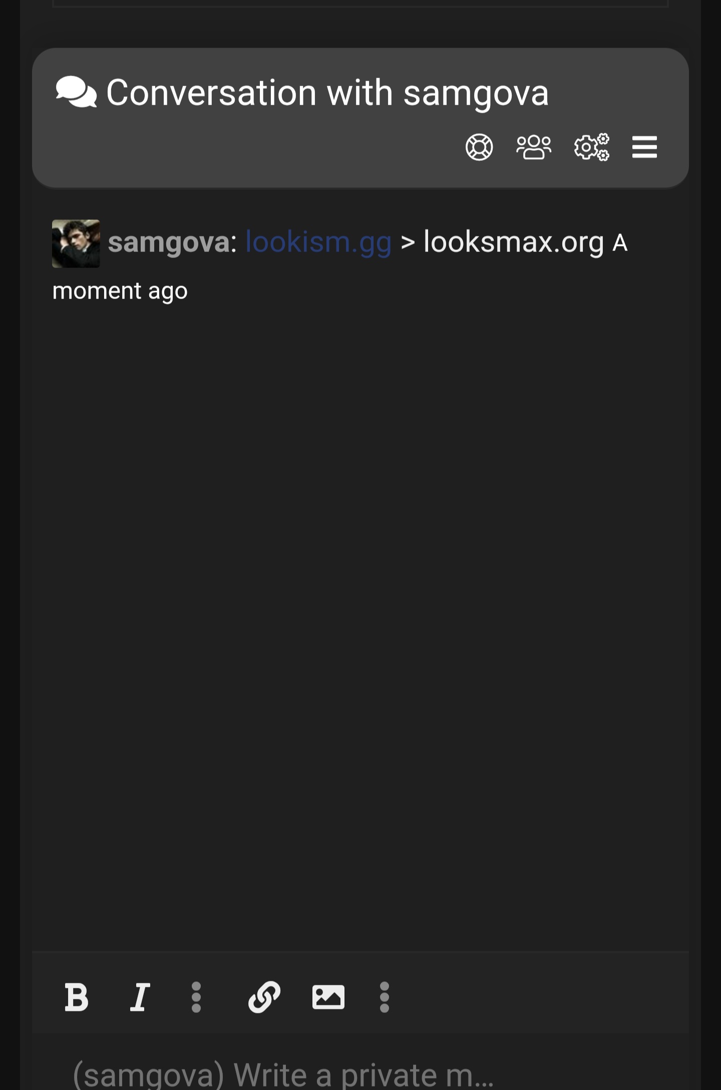This screenshot has width=721, height=1090.
Task: Click the lifebuoy help icon
Action: [479, 147]
